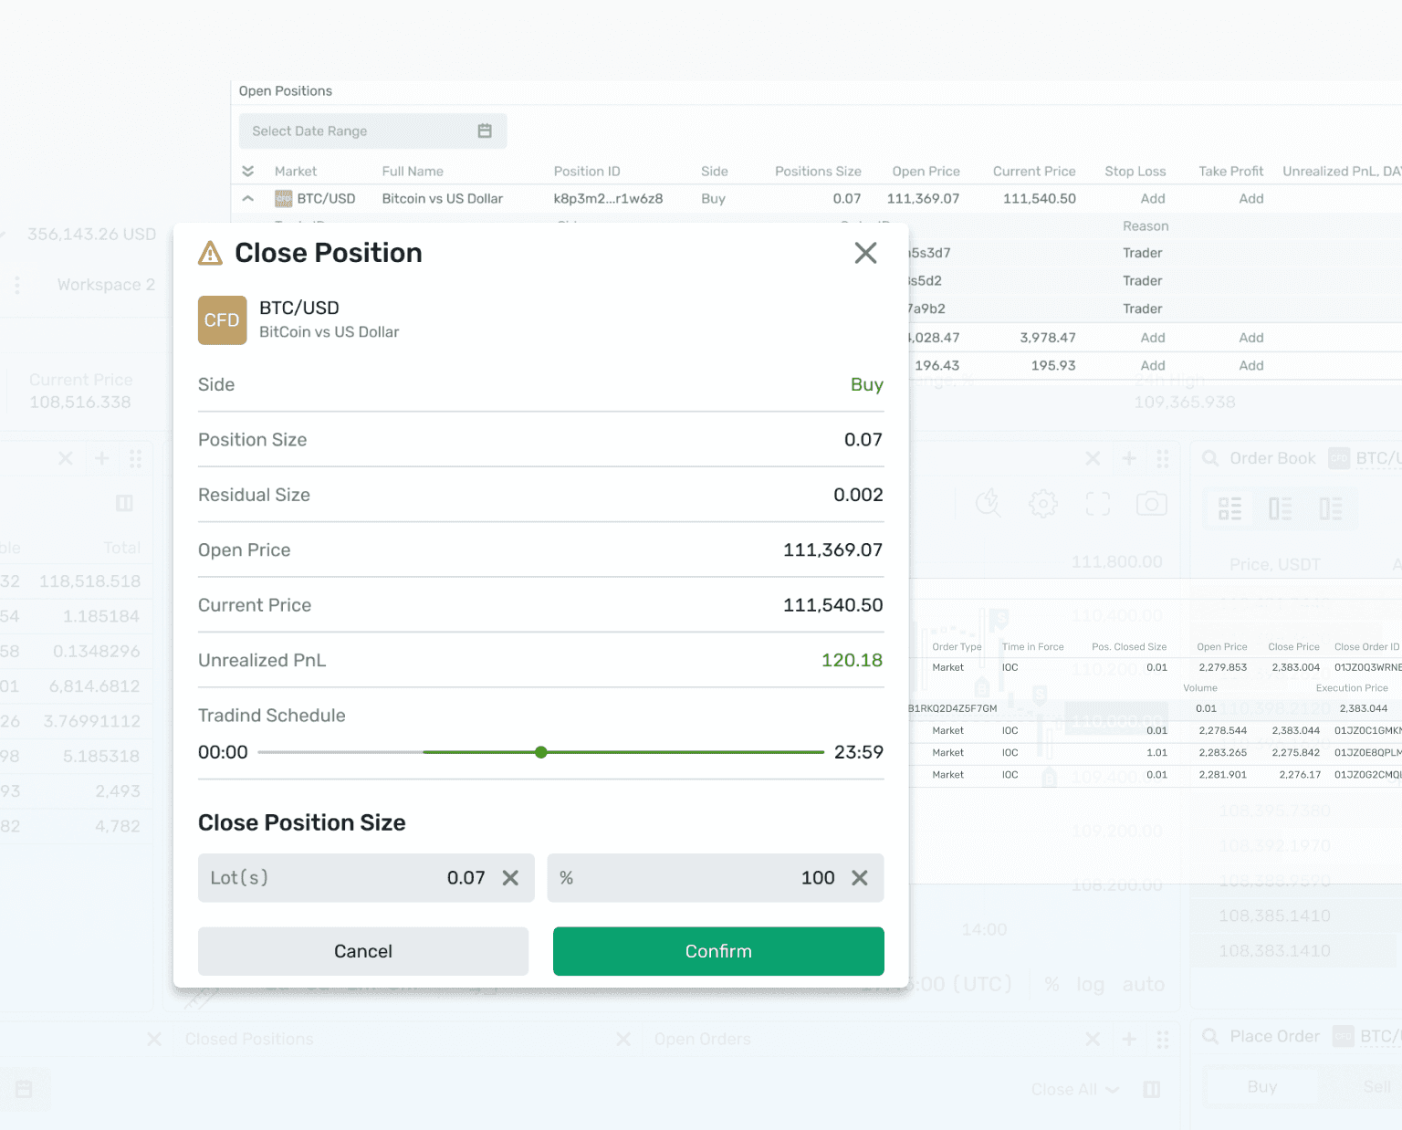Click the bottom panel column layout icon
Screen dimensions: 1402x1130
[1152, 1089]
